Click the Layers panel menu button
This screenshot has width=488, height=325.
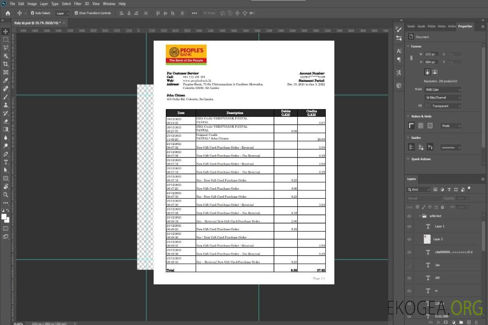483,179
